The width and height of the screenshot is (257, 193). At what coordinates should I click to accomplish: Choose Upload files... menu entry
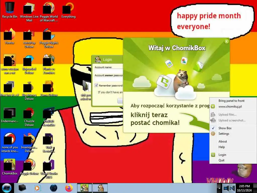point(233,115)
